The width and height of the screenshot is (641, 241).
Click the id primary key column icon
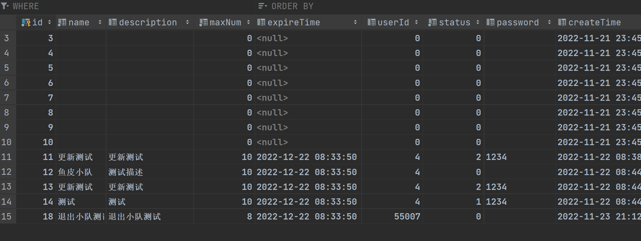[x=26, y=23]
